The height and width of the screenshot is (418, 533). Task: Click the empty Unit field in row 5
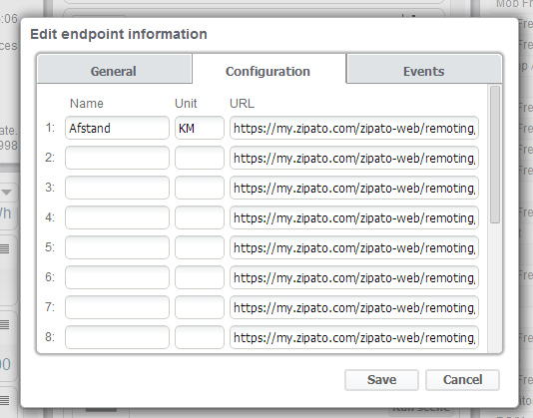tap(200, 247)
